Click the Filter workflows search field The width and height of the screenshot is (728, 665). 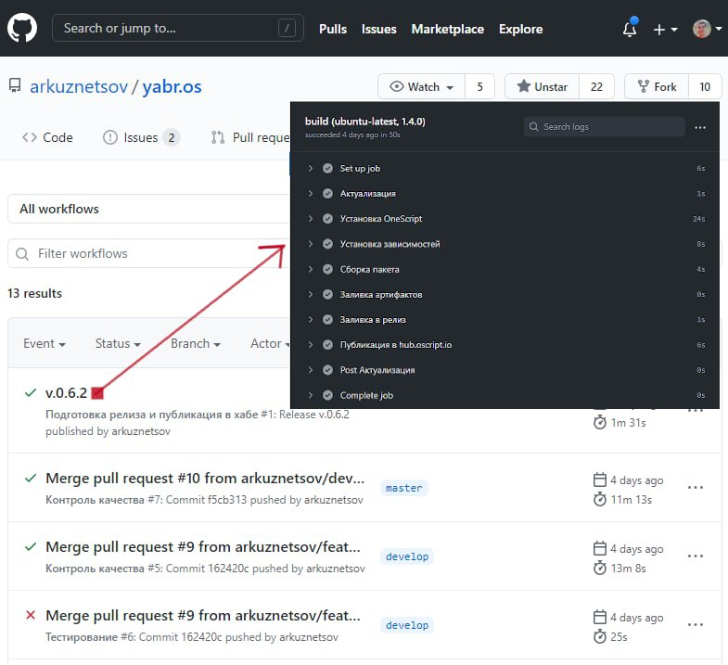coord(148,253)
